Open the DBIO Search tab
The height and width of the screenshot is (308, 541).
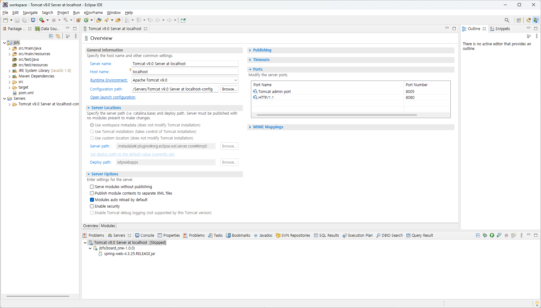pyautogui.click(x=389, y=235)
